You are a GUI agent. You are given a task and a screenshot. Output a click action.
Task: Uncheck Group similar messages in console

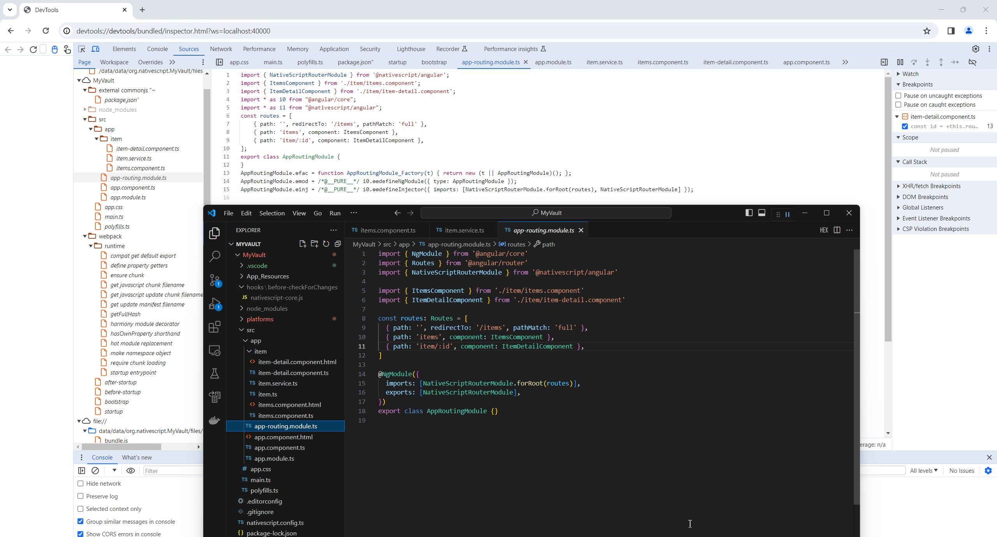81,521
